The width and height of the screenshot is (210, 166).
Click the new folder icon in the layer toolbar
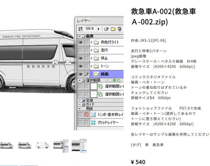113,29
